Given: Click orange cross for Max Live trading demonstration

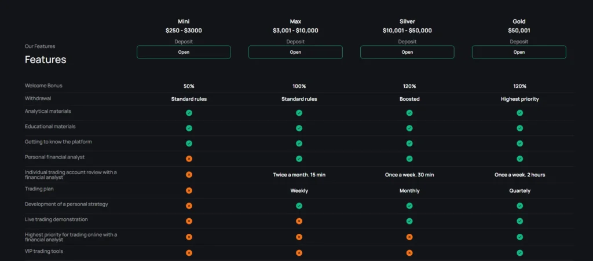Looking at the screenshot, I should pos(299,221).
